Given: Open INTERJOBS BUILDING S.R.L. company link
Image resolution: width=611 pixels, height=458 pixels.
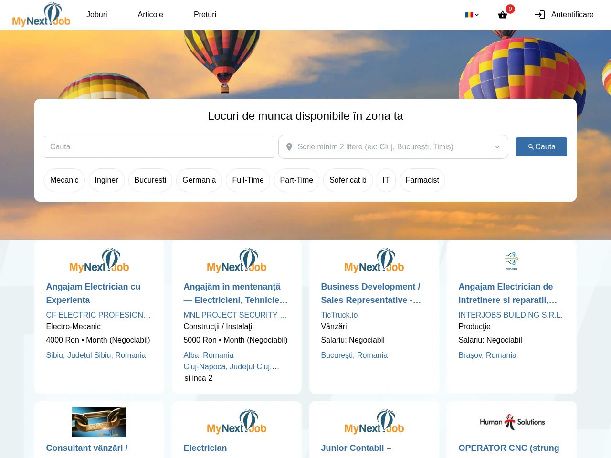Looking at the screenshot, I should click(511, 315).
